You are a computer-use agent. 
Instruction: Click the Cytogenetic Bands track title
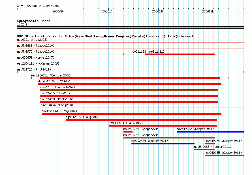[34, 21]
